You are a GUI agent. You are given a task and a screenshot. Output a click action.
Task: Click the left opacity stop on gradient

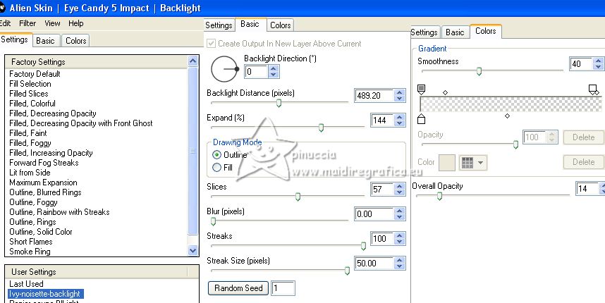coord(422,89)
